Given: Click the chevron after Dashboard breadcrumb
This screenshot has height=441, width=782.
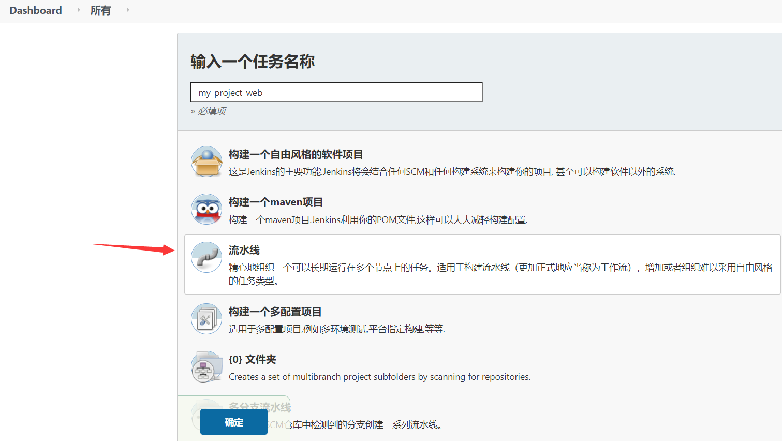Looking at the screenshot, I should [x=78, y=10].
